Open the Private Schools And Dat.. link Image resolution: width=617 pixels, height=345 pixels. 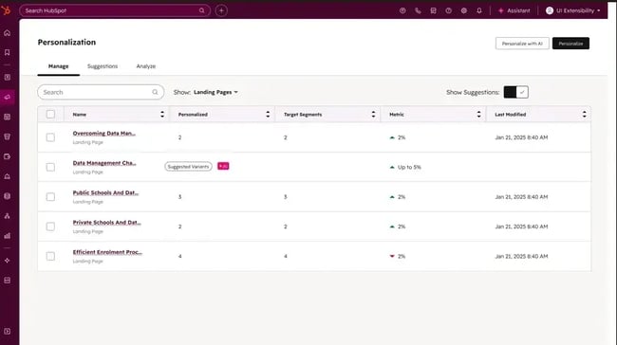[106, 223]
